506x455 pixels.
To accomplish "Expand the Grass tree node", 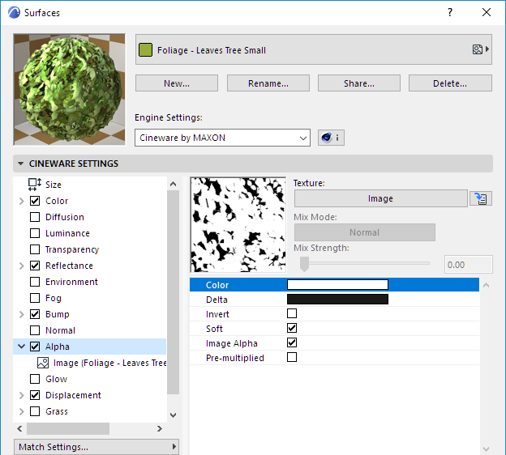I will (22, 411).
